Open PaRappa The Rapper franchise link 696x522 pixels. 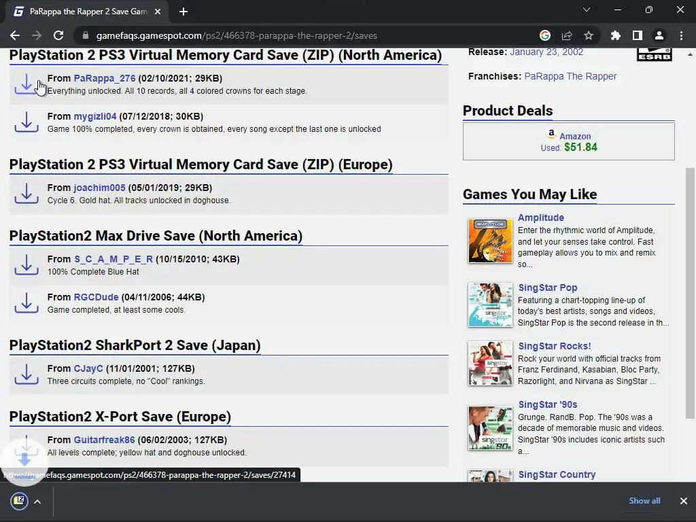[x=570, y=76]
